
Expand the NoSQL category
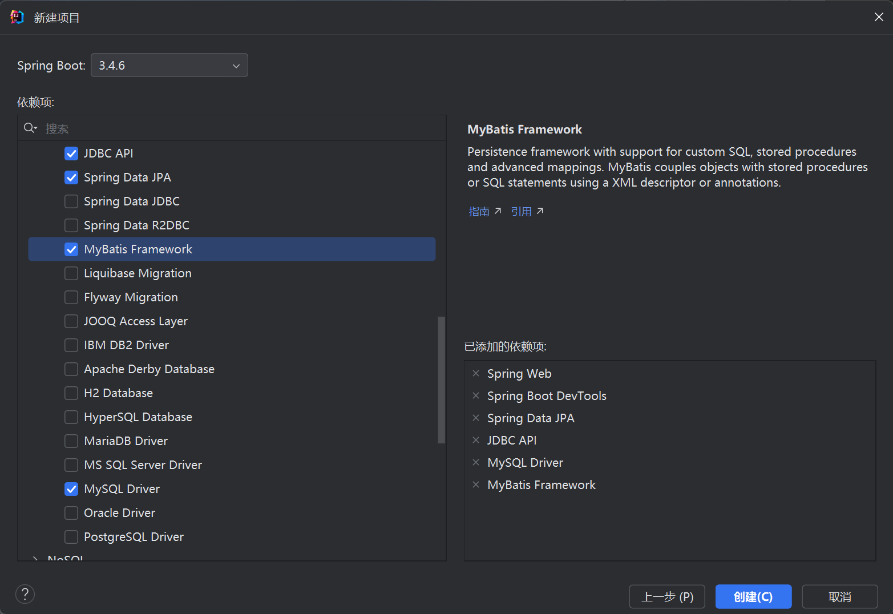pos(35,558)
